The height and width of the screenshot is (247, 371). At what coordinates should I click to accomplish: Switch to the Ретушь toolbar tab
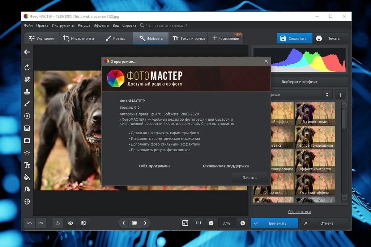[x=115, y=38]
